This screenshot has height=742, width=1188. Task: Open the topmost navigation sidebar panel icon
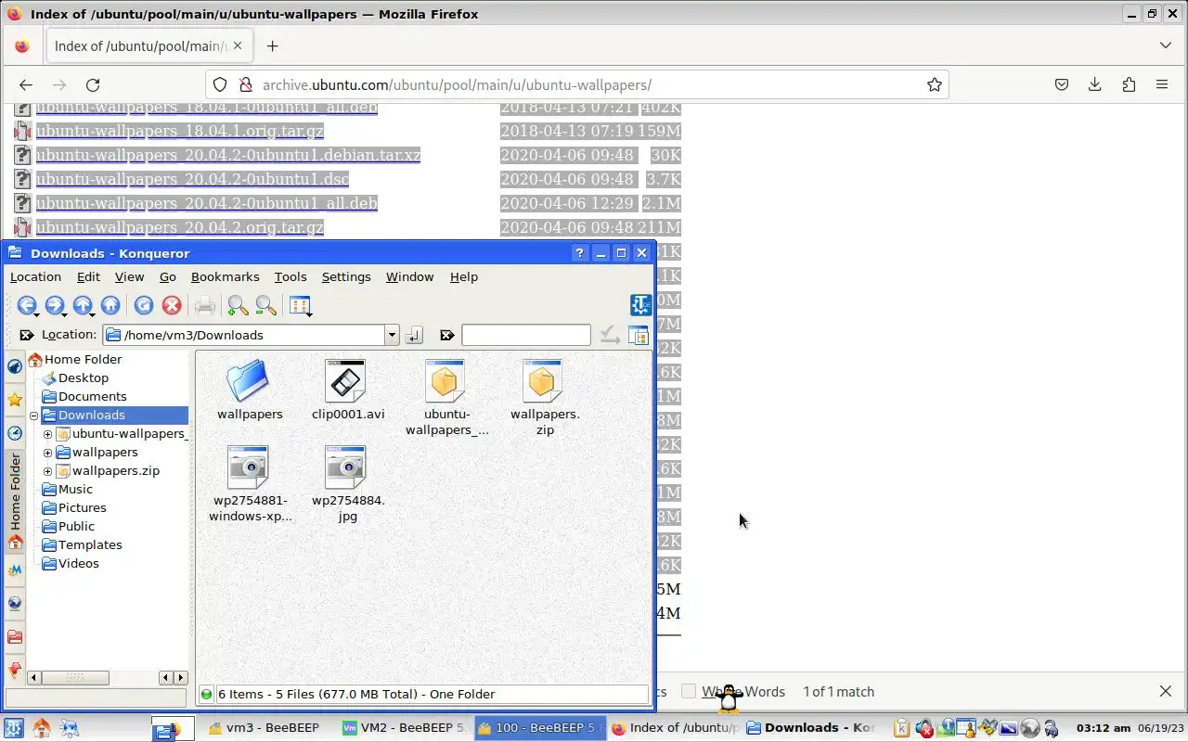pos(15,366)
